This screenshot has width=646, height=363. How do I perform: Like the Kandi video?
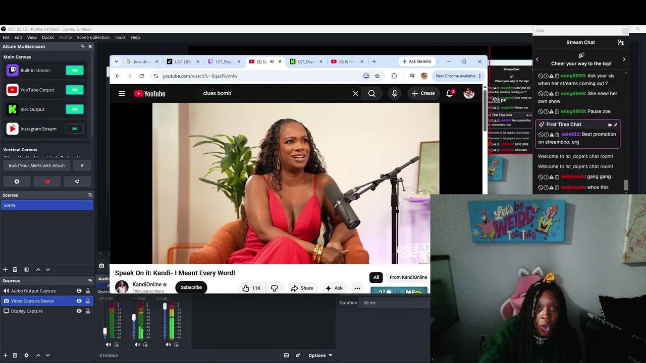tap(251, 288)
